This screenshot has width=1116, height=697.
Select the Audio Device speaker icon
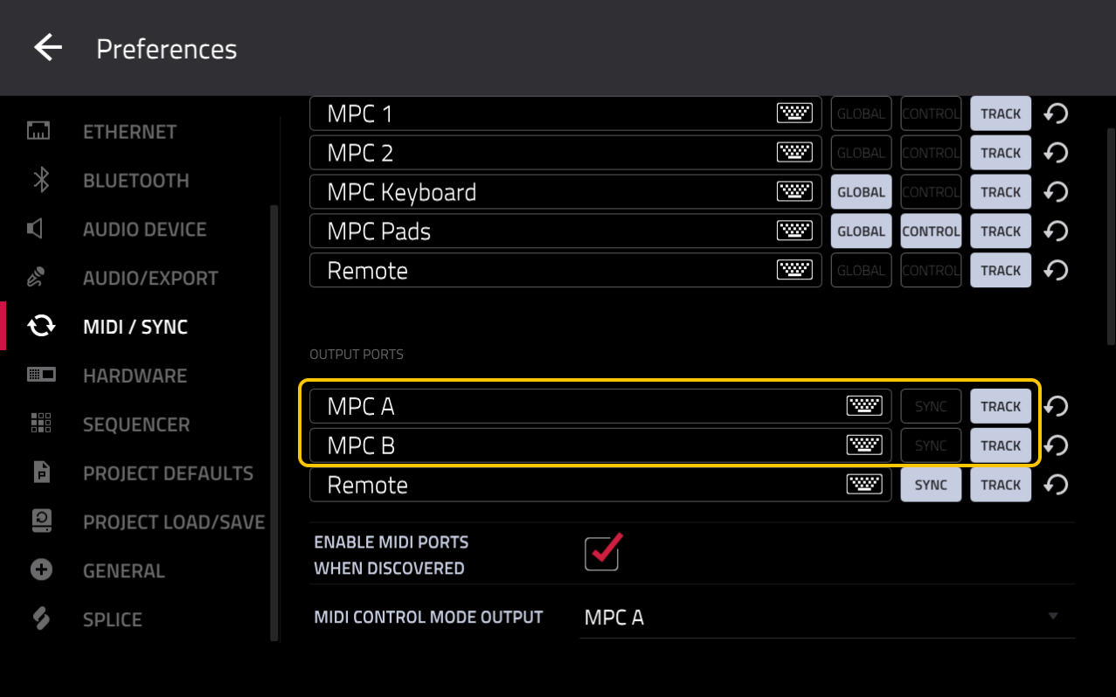(36, 230)
